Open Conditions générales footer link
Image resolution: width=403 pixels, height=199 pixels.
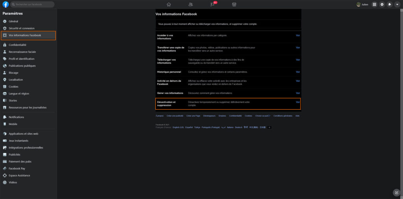pyautogui.click(x=283, y=116)
